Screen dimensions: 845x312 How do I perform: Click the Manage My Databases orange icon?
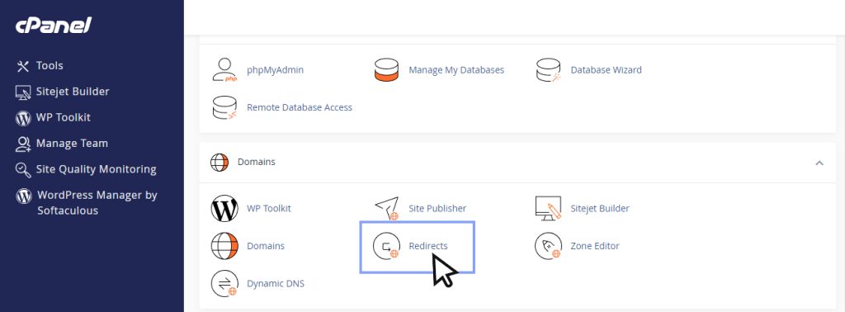tap(386, 70)
